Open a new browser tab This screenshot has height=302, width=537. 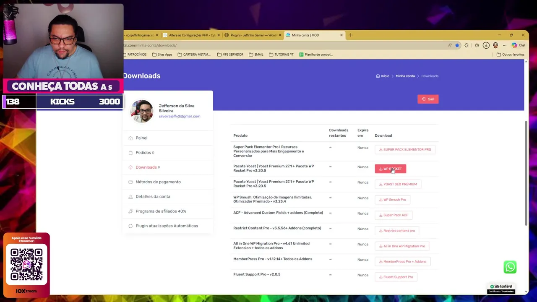click(x=351, y=35)
